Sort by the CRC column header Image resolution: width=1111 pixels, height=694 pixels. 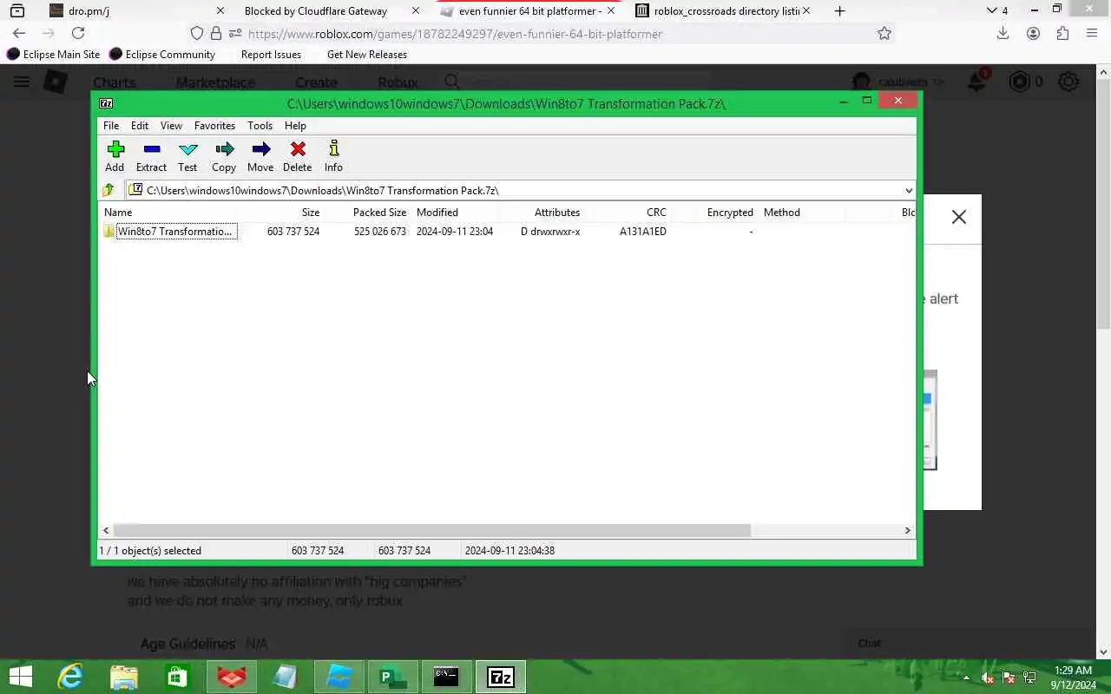[x=656, y=212]
